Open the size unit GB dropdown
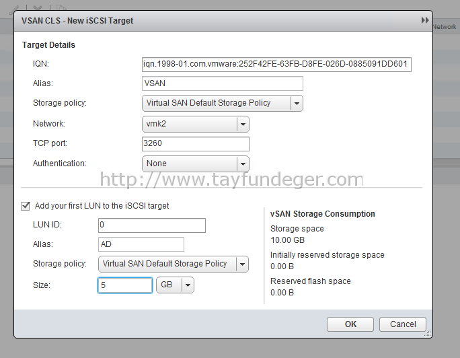Image resolution: width=460 pixels, height=358 pixels. click(x=175, y=285)
